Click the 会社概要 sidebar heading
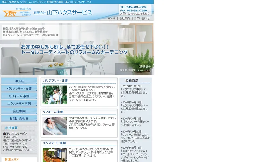259x162 pixels. (11, 128)
